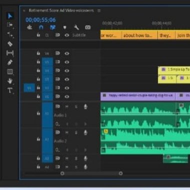Enable voice-over record on Audio 1
This screenshot has height=190, width=190.
pos(85,106)
